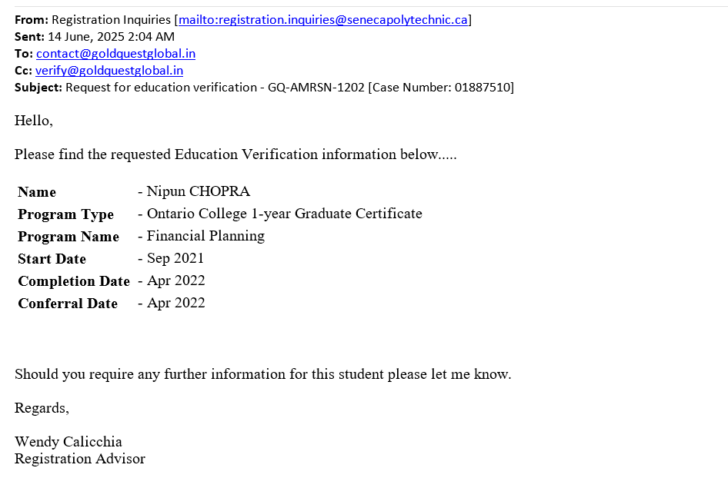Screen dimensions: 728x478
Task: Click the Financial Planning program value
Action: pos(205,236)
